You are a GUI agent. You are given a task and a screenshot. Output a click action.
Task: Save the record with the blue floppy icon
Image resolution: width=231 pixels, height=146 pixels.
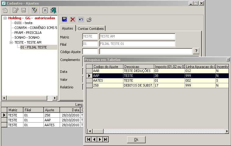point(64,20)
